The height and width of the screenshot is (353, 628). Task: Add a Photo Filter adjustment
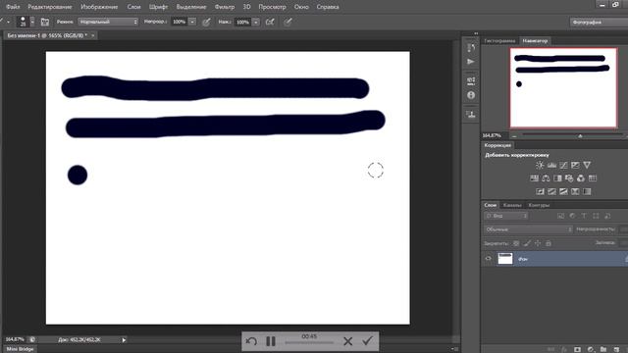pyautogui.click(x=569, y=178)
